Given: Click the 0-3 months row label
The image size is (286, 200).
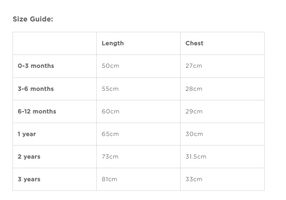Looking at the screenshot, I should 36,66.
